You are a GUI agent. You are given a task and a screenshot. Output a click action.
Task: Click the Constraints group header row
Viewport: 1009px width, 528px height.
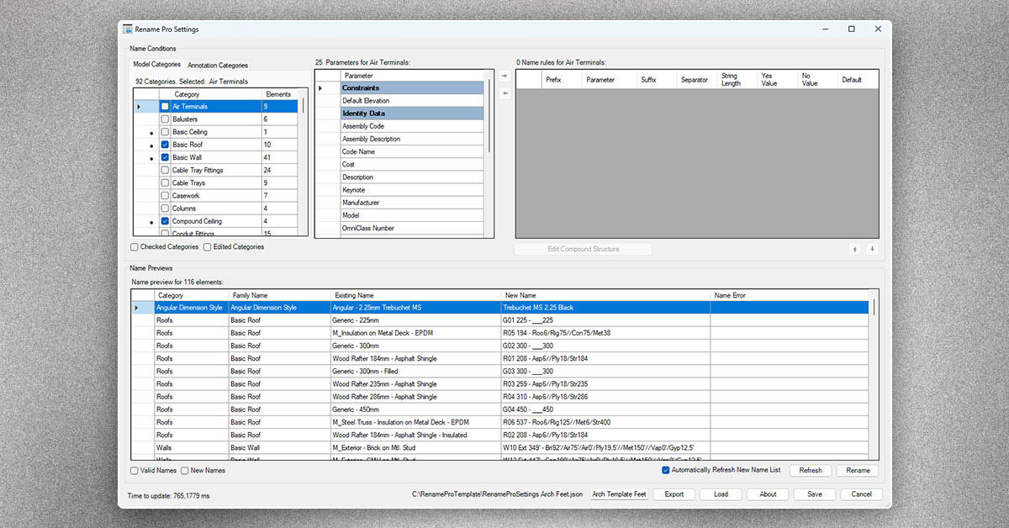pyautogui.click(x=400, y=87)
